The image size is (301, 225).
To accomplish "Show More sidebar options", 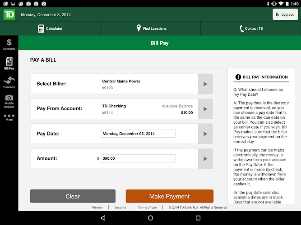I will [9, 117].
